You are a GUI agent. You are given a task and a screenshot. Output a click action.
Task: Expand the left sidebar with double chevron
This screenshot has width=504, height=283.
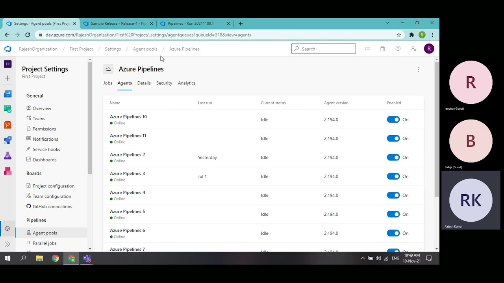coord(7,244)
